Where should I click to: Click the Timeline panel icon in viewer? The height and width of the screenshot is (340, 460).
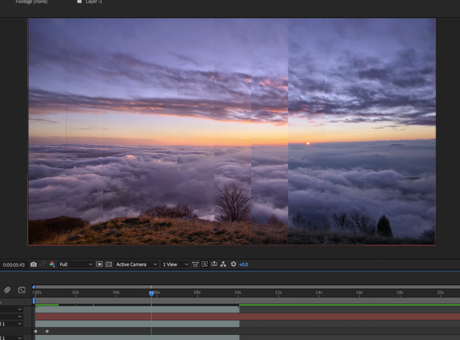pos(214,265)
